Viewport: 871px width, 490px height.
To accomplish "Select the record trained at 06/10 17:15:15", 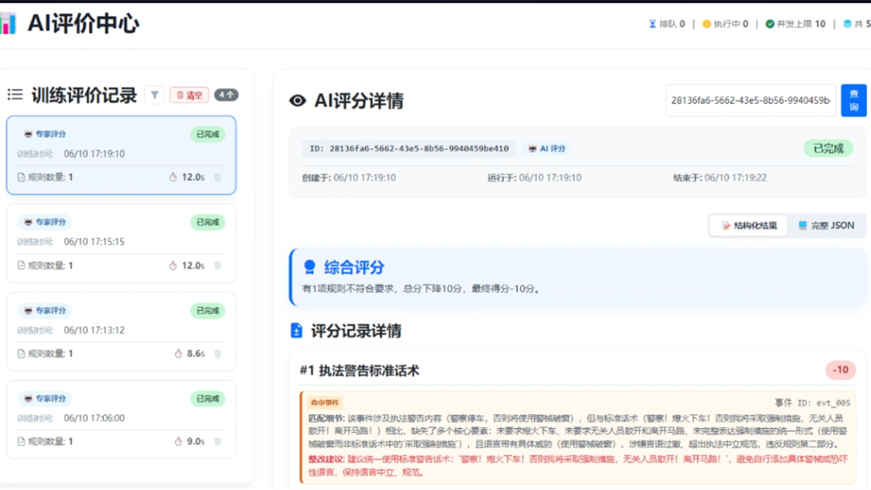I will 121,243.
